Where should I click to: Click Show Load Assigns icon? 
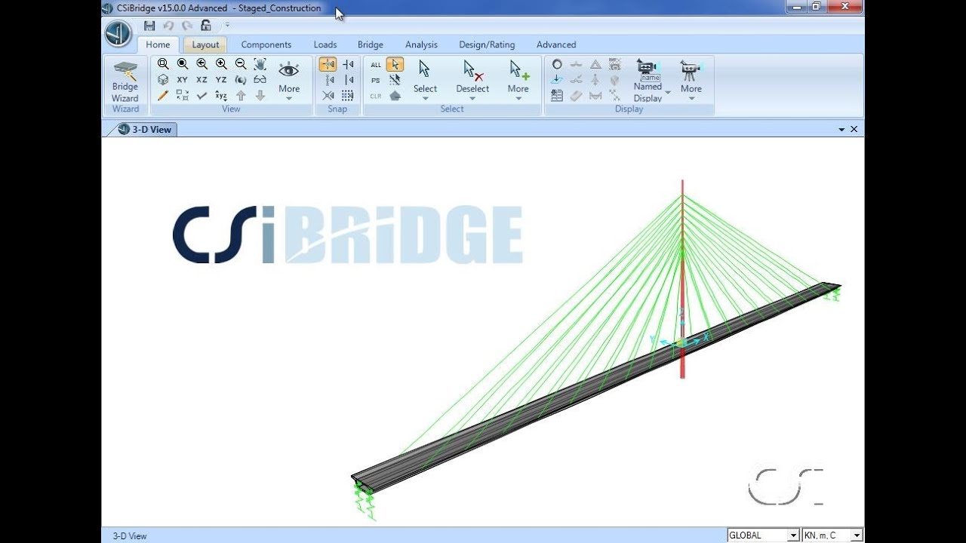[x=557, y=79]
